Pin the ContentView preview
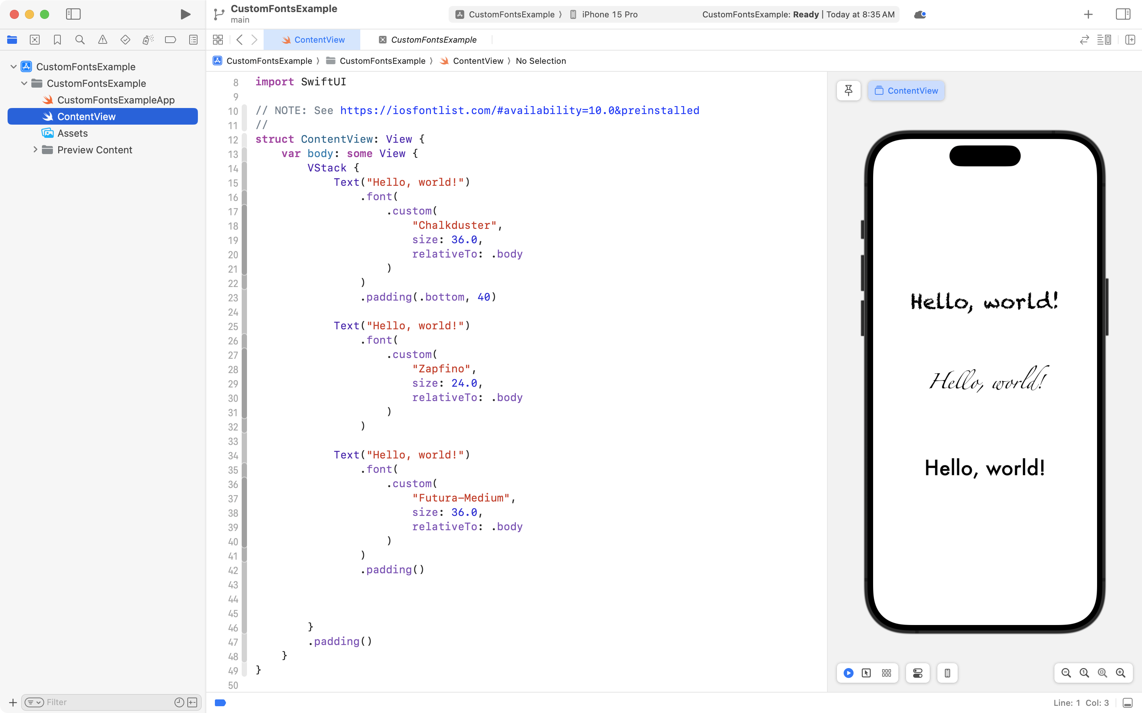 [848, 90]
